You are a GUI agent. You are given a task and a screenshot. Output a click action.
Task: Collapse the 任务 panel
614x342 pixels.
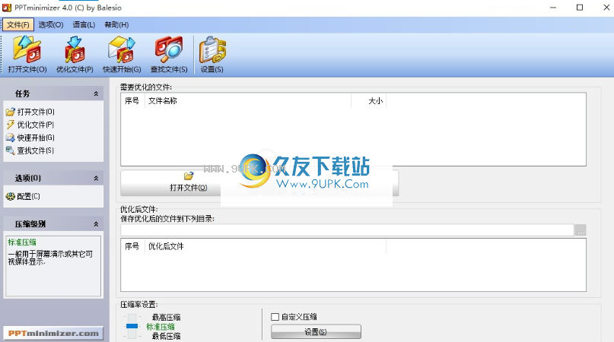(x=96, y=93)
